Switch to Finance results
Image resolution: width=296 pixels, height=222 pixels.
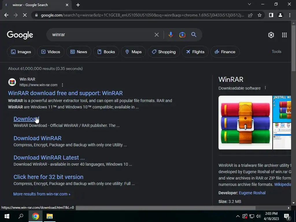(225, 52)
